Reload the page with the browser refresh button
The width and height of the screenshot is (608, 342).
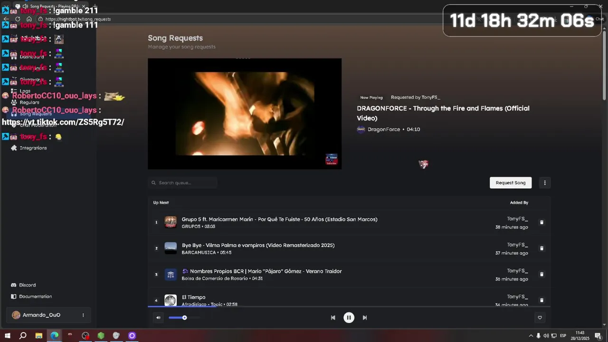(x=18, y=19)
